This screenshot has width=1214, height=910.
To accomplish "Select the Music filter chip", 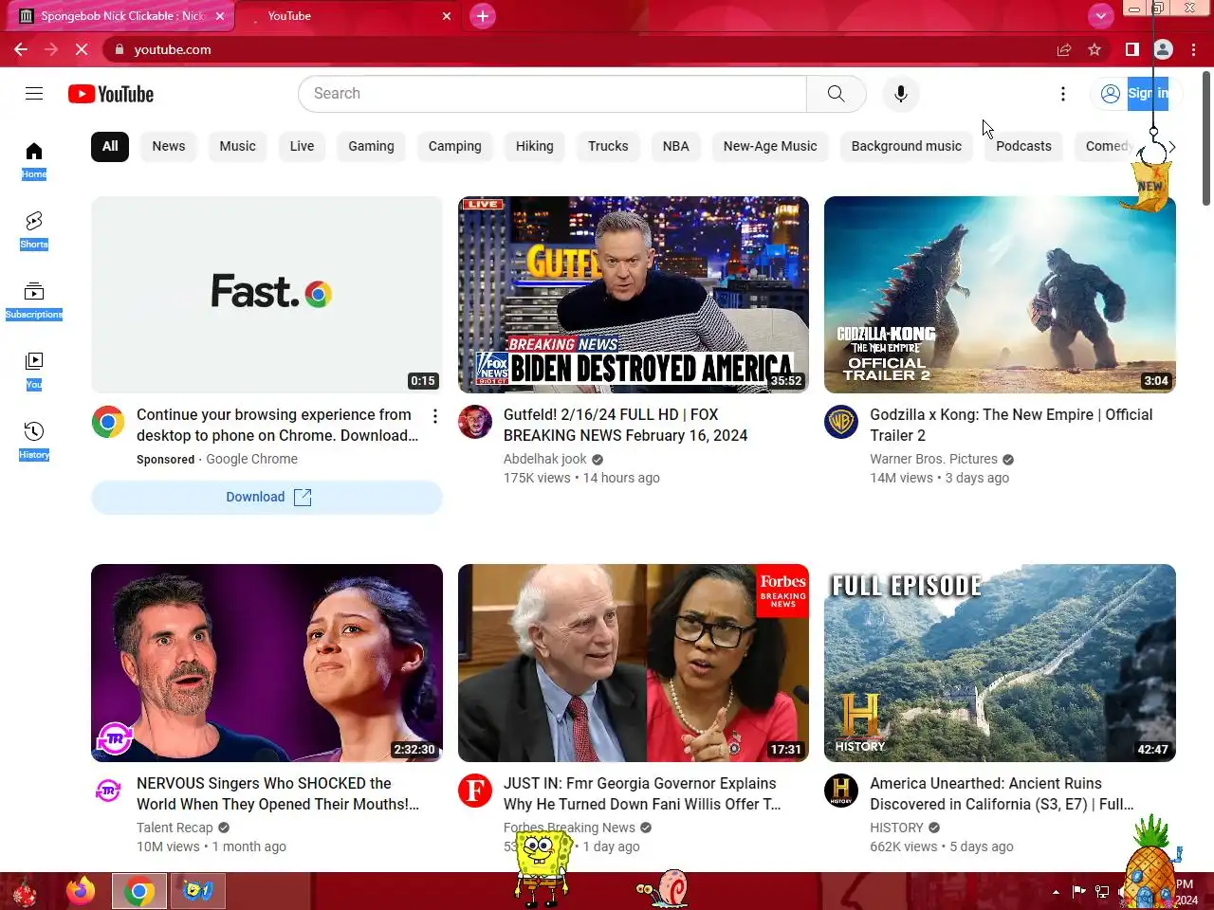I will [237, 146].
